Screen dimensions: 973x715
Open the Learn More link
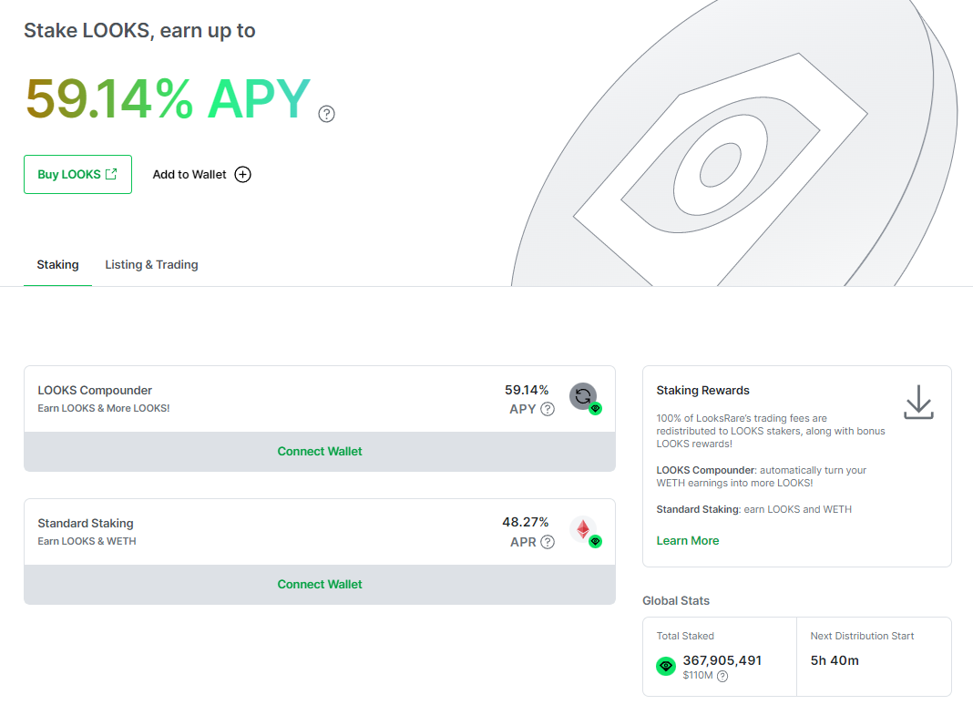click(688, 541)
